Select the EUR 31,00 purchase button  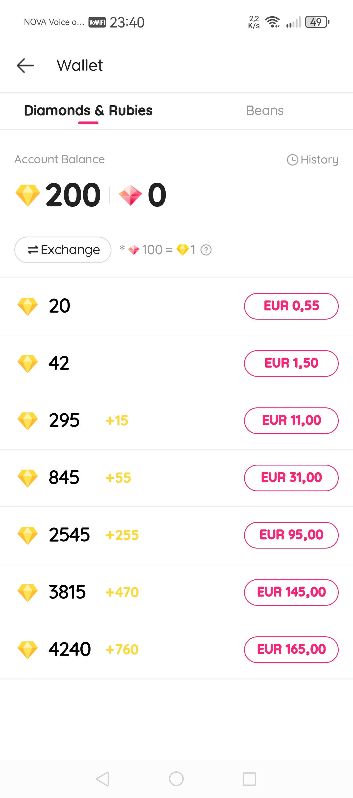pos(291,478)
